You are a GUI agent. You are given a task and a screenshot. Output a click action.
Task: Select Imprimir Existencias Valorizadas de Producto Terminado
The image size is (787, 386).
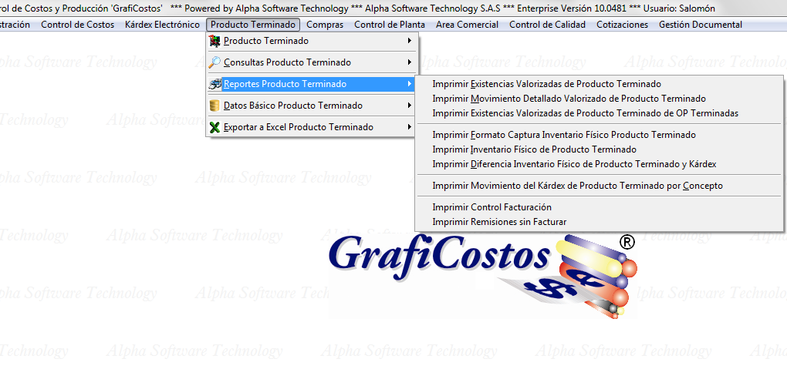[x=546, y=84]
